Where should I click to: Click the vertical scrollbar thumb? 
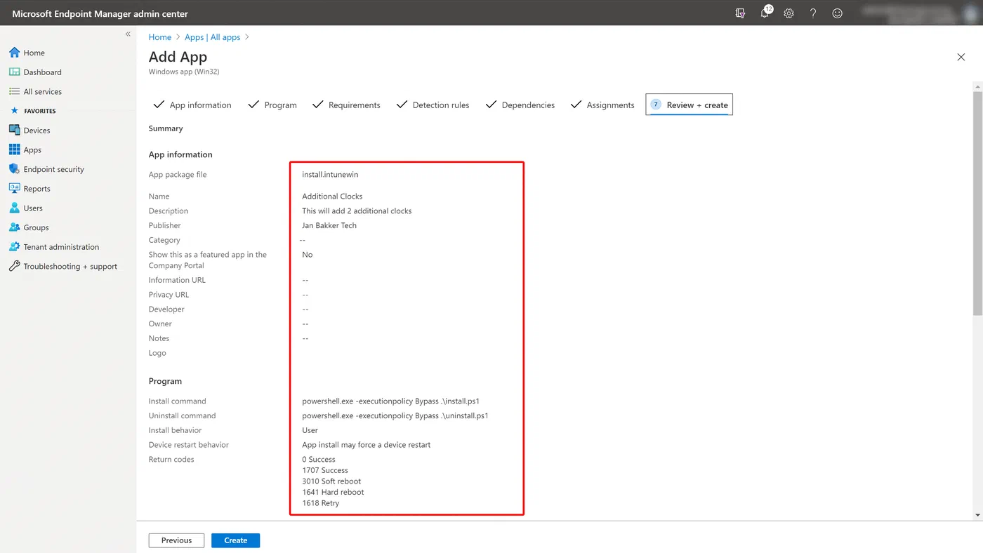pyautogui.click(x=977, y=202)
